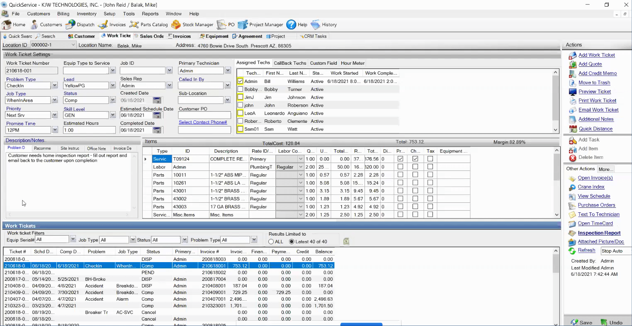Check the checkbox for technician Bobby Turner
The height and width of the screenshot is (326, 632).
click(240, 89)
